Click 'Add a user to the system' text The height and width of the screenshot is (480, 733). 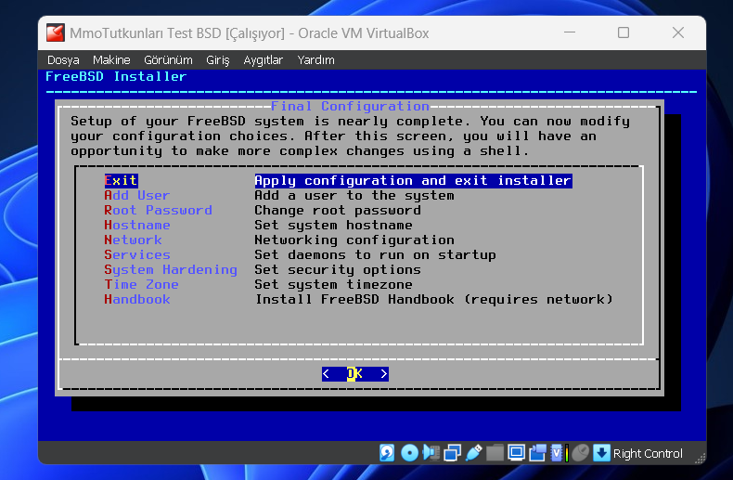(x=354, y=196)
